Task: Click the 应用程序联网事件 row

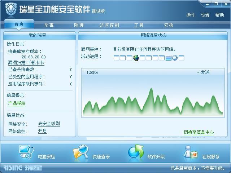Action: [x=40, y=84]
